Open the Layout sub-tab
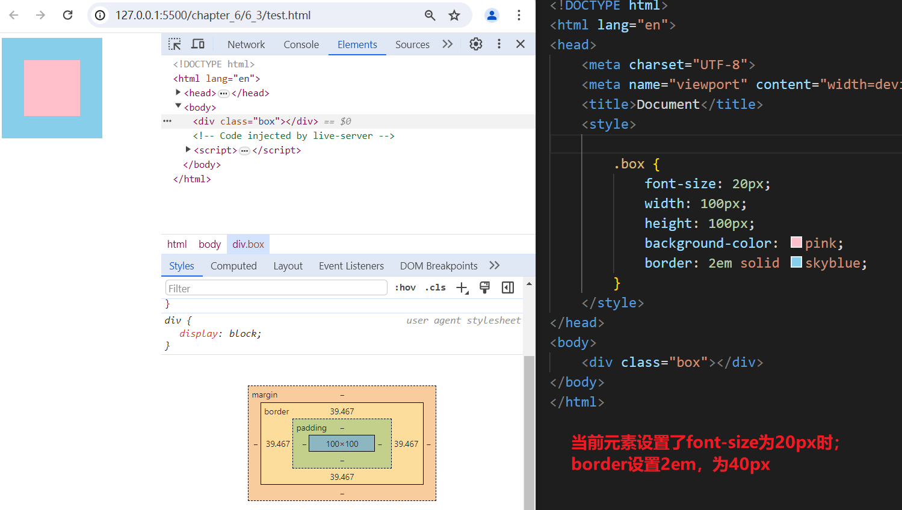 [x=288, y=266]
